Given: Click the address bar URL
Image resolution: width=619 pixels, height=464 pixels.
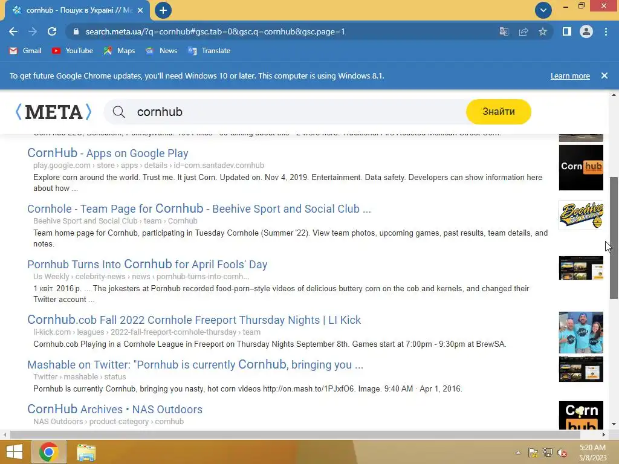Looking at the screenshot, I should click(215, 31).
